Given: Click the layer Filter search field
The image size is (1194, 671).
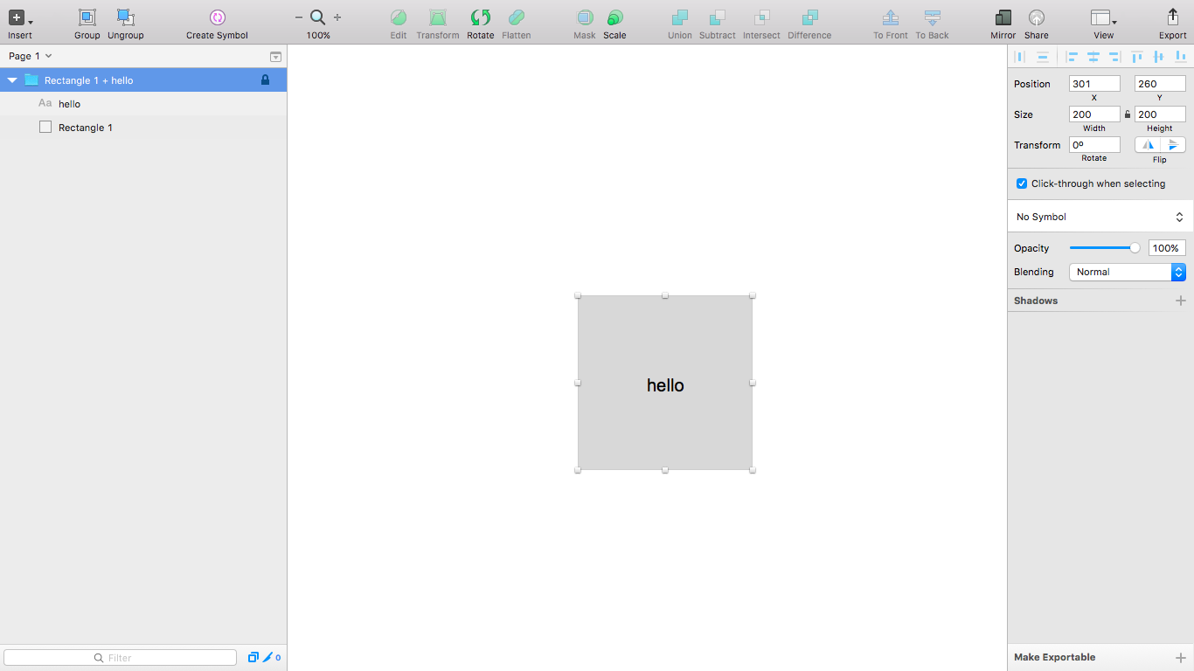Looking at the screenshot, I should 121,658.
